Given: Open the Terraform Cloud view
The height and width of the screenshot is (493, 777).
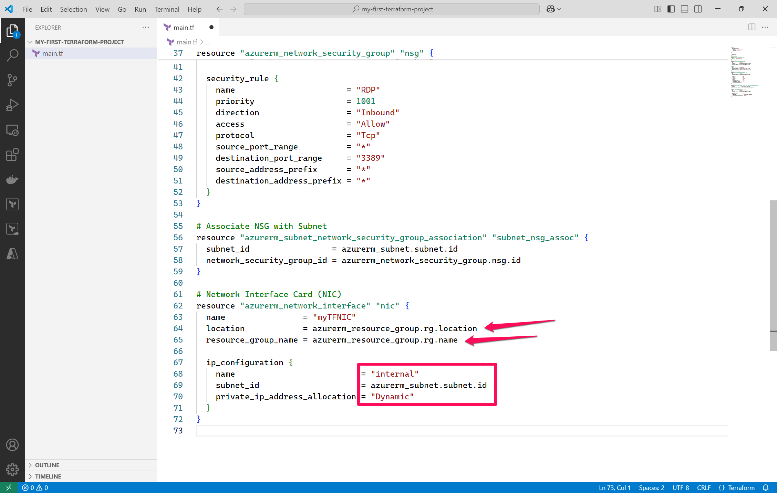Looking at the screenshot, I should [12, 229].
